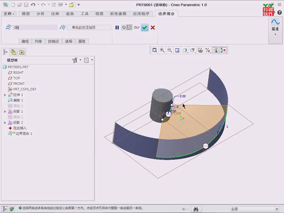Viewport: 284px width, 213px height.
Task: Open the 属性 panel button
Action: point(82,42)
